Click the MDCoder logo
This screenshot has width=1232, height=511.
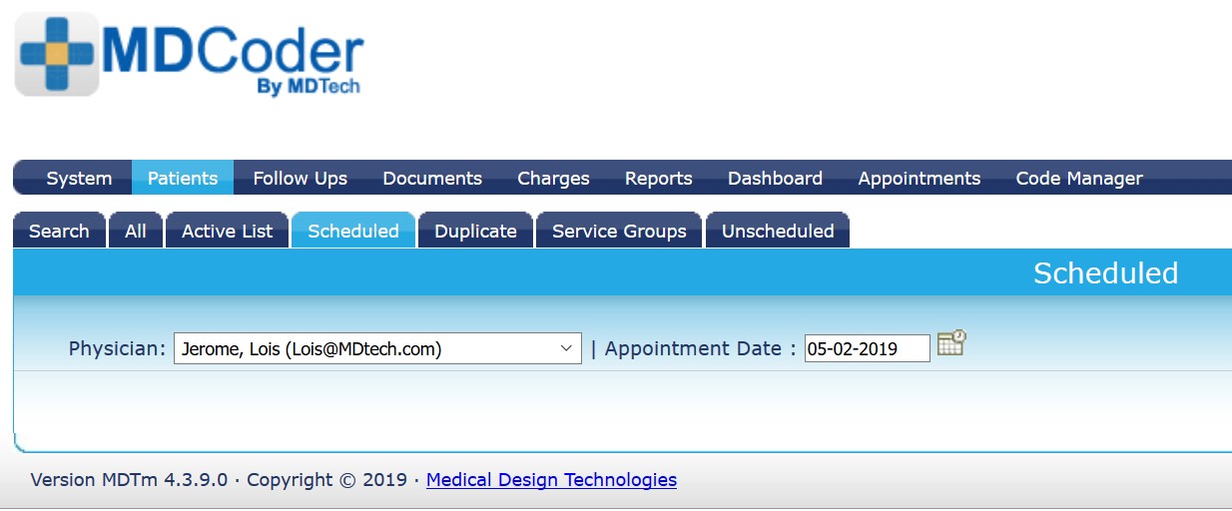(x=190, y=54)
